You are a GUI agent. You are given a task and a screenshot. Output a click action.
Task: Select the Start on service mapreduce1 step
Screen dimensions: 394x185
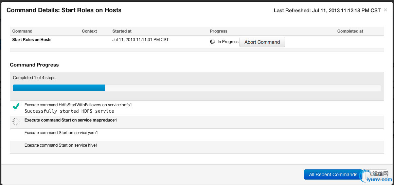click(71, 120)
